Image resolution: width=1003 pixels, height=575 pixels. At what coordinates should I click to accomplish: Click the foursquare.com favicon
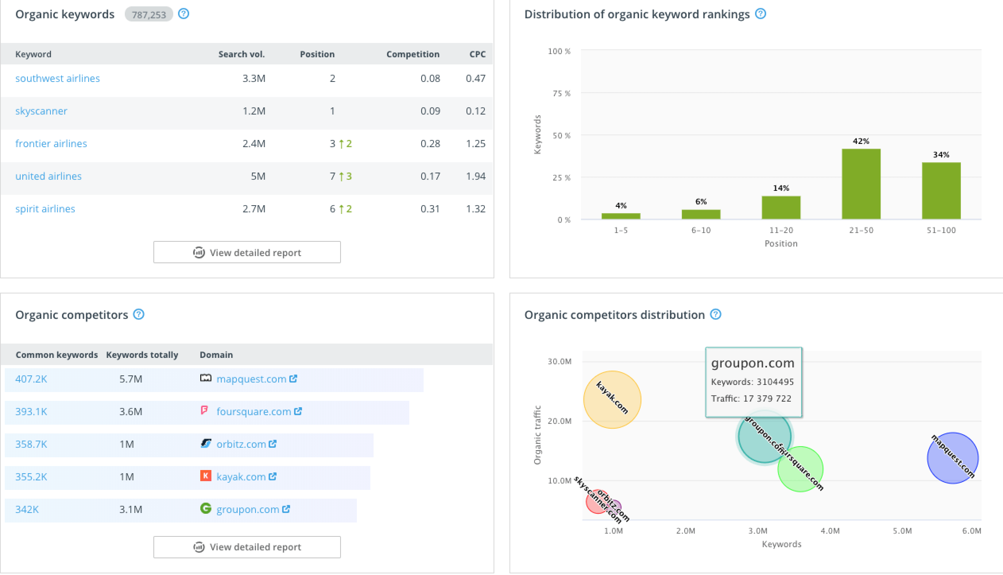[x=205, y=410]
